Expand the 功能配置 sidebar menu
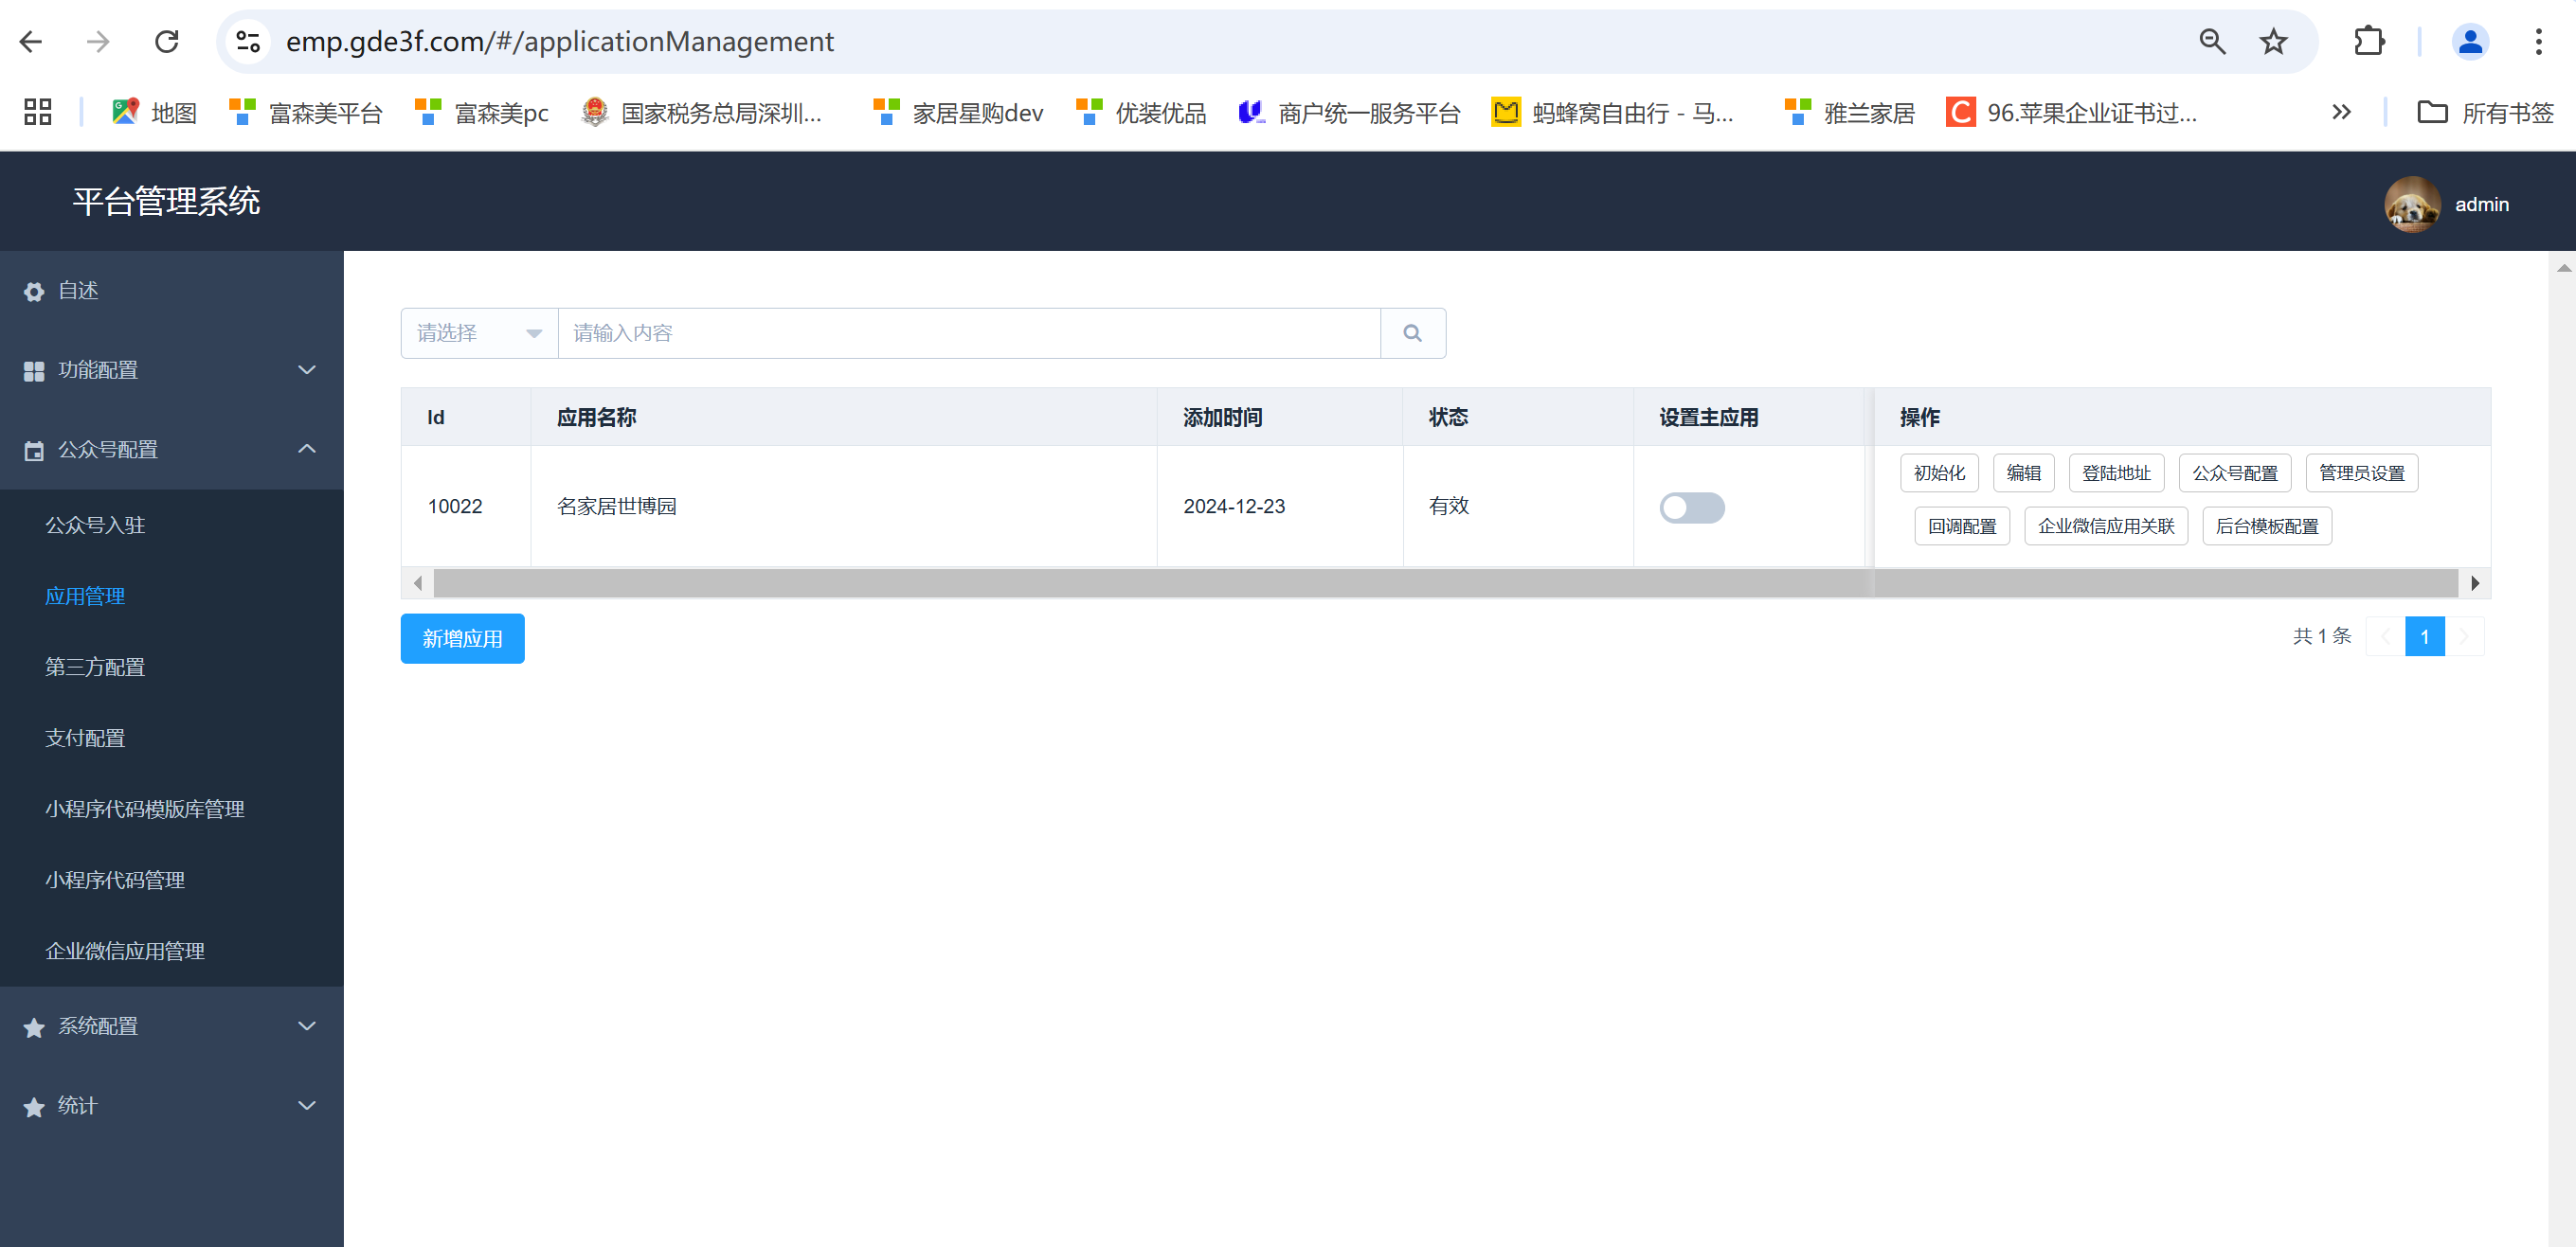 (x=172, y=369)
